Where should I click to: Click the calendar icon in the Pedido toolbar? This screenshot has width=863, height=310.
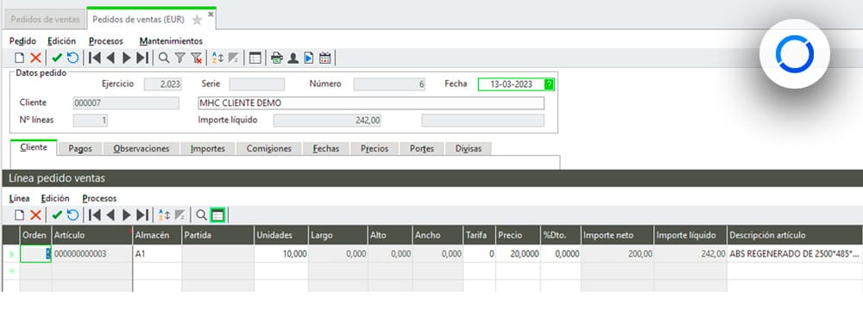(324, 58)
